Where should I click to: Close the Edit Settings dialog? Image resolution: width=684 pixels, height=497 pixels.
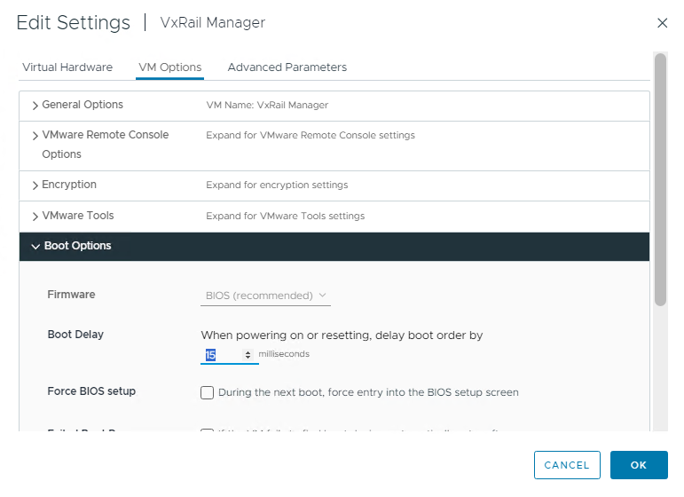coord(662,23)
